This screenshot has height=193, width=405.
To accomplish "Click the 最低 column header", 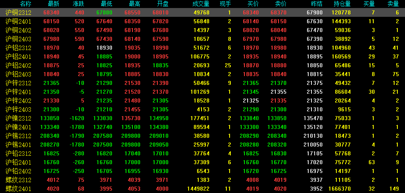I will [x=107, y=4].
